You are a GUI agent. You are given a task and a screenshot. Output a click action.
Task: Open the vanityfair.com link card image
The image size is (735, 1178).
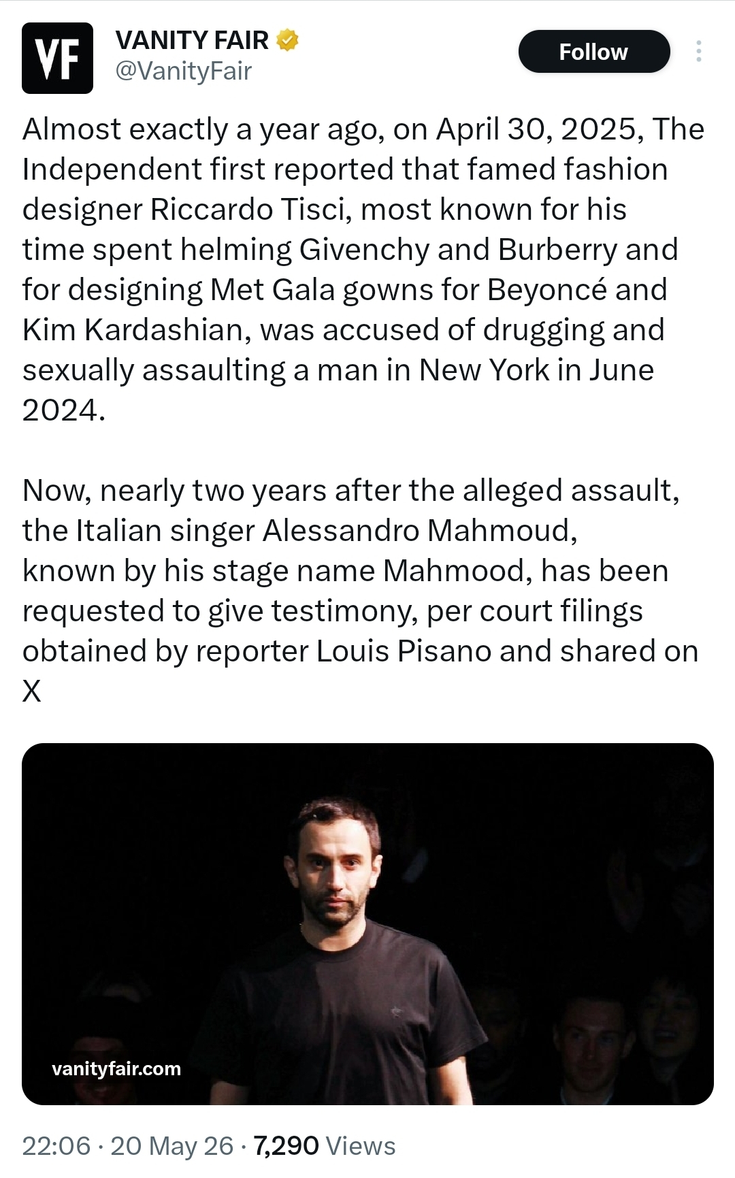click(367, 923)
